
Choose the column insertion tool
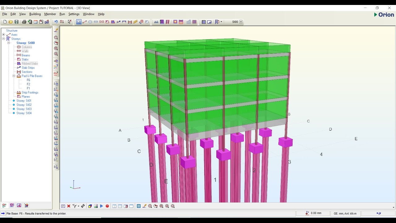(90, 22)
